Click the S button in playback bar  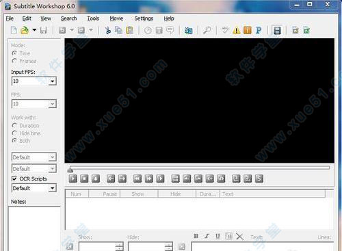coord(259,179)
